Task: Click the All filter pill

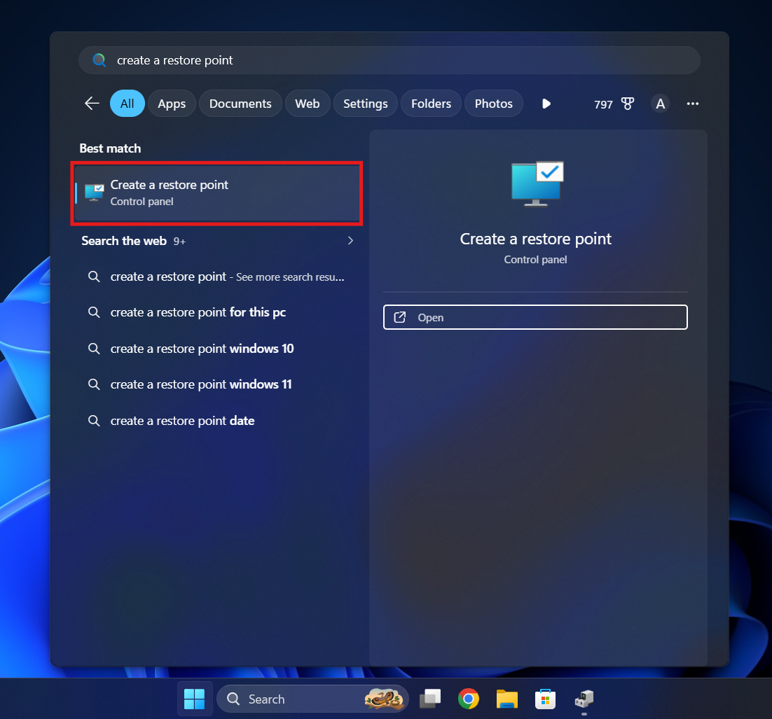Action: tap(127, 103)
